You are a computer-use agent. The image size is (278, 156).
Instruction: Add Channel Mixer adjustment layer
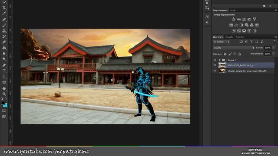click(x=252, y=25)
